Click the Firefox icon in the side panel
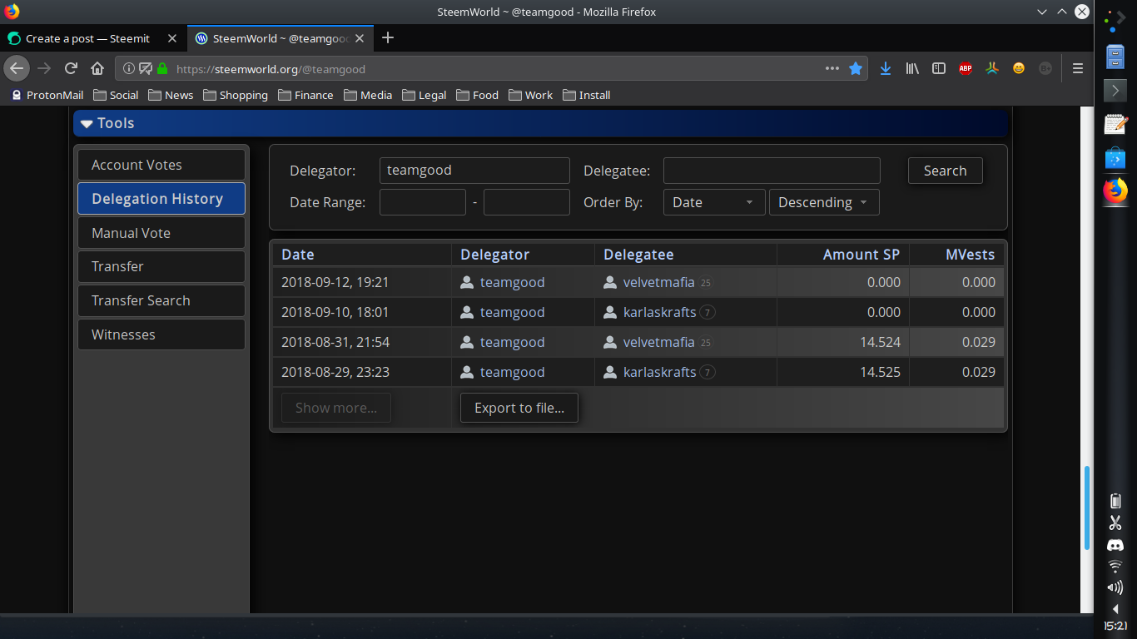1137x639 pixels. [1115, 191]
